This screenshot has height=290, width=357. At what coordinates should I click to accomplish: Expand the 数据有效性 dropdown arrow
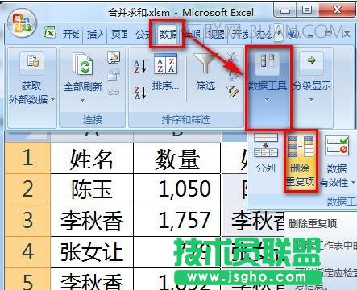[353, 183]
